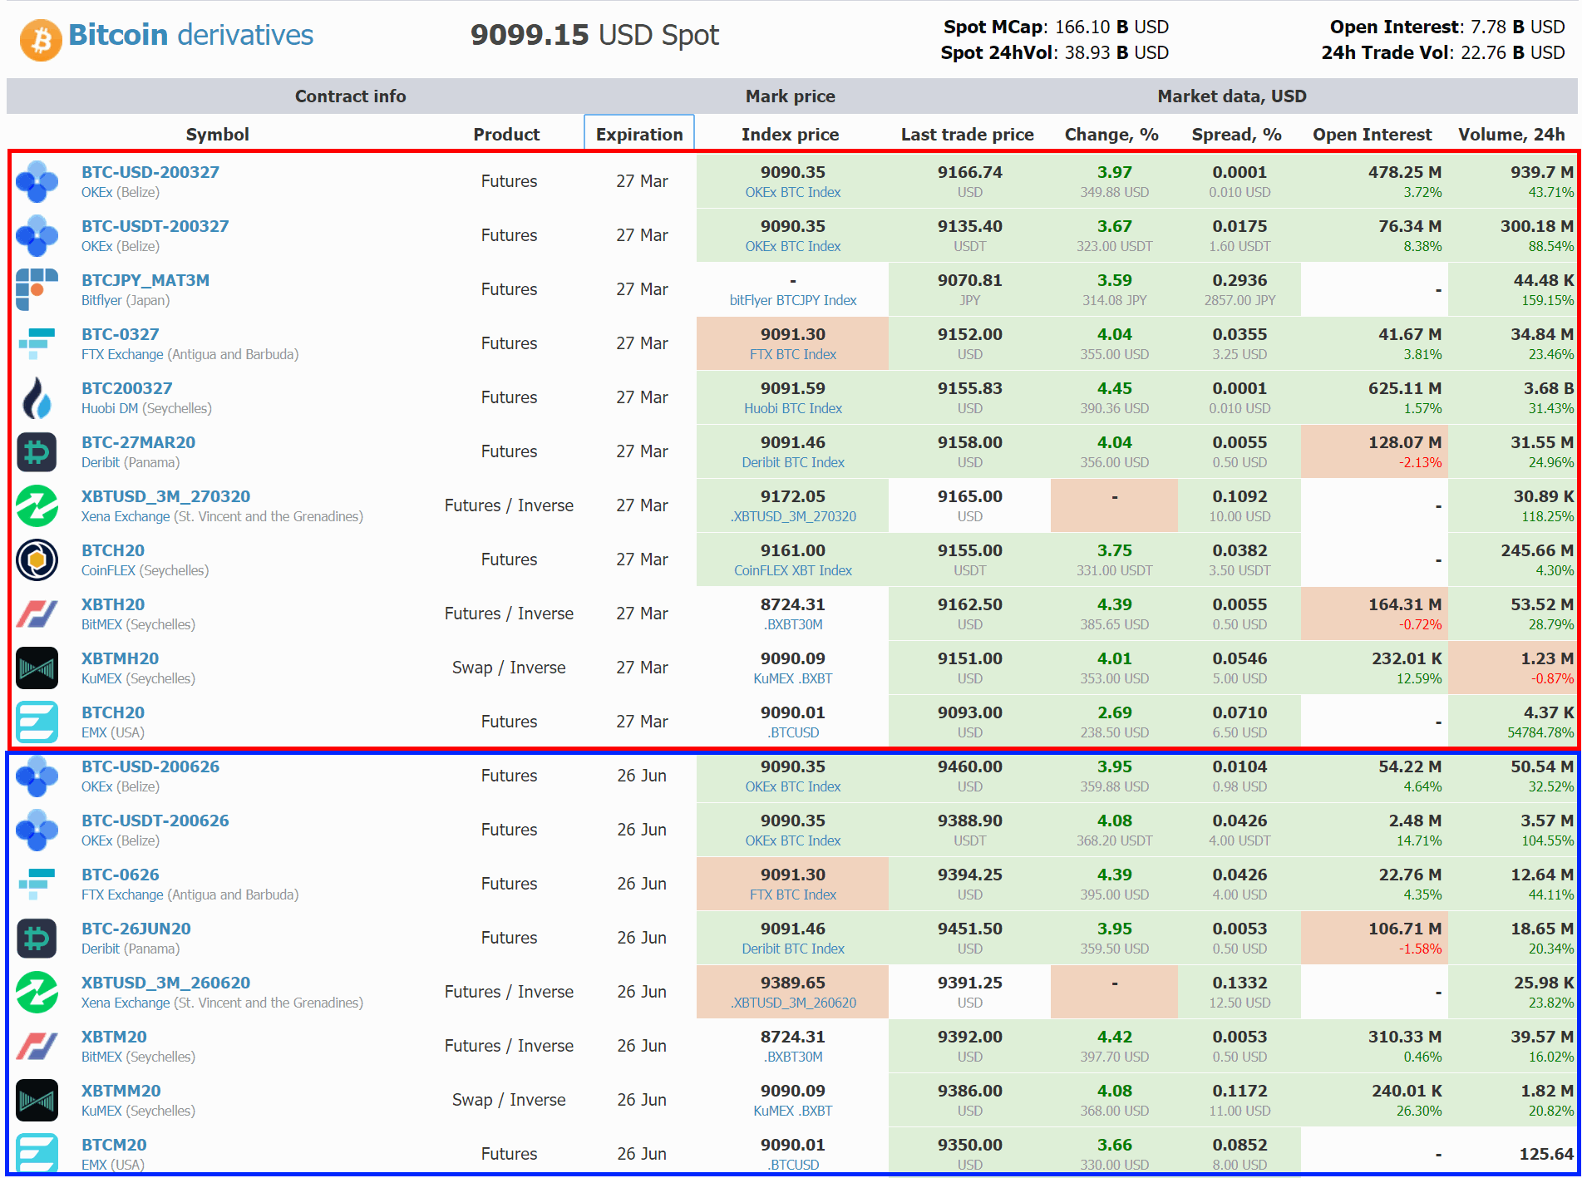Click 310.33 M open interest value

click(x=1405, y=1037)
